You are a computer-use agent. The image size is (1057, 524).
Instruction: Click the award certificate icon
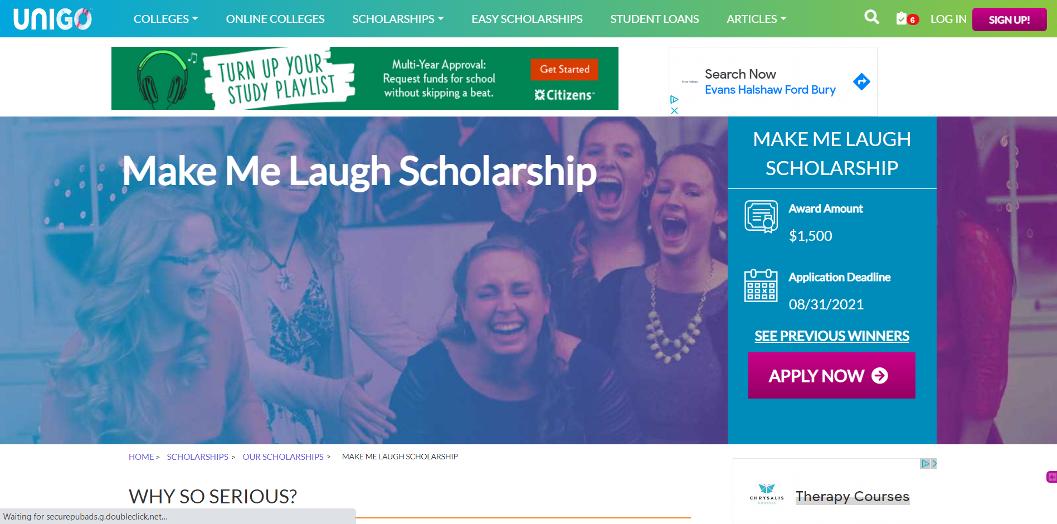click(x=761, y=216)
